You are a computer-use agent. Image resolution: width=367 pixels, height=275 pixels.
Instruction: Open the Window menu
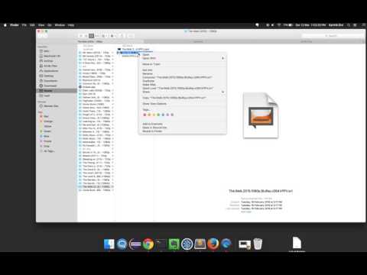point(60,25)
